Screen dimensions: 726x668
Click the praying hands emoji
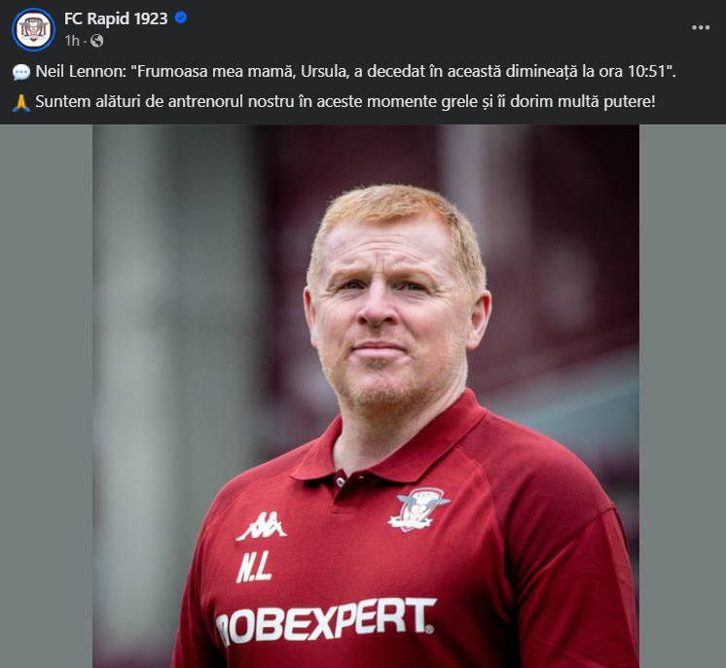(21, 102)
